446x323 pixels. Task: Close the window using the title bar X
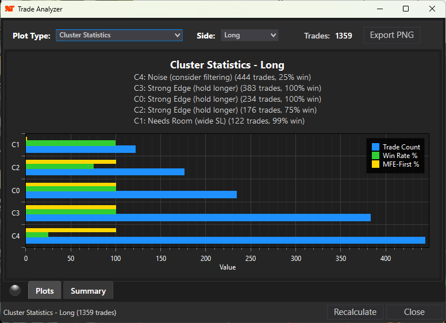coord(432,9)
